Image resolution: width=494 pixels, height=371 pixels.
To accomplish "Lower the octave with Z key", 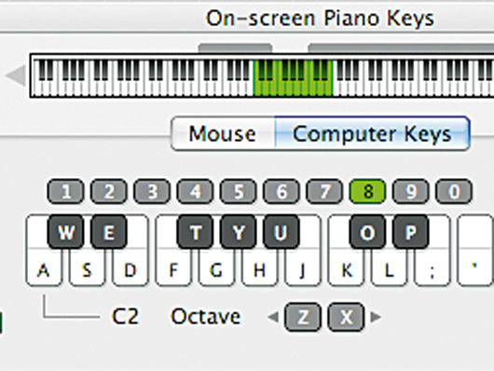I will [x=303, y=317].
